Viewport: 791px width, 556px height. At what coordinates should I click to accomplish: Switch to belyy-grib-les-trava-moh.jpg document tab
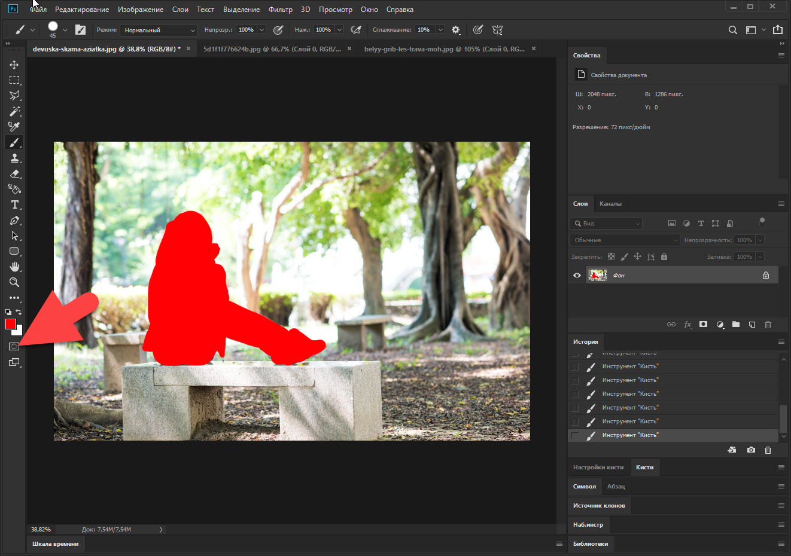tap(444, 49)
